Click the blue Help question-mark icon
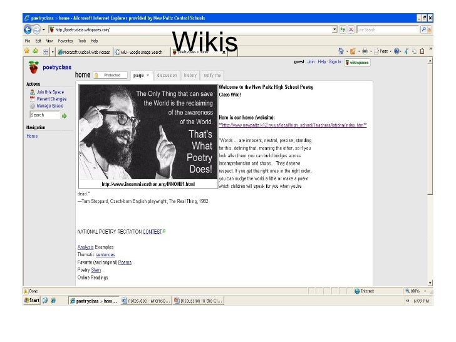Viewport: 456px width, 342px height. pyautogui.click(x=396, y=51)
